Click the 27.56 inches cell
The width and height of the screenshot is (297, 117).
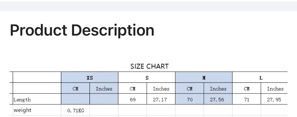point(218,100)
